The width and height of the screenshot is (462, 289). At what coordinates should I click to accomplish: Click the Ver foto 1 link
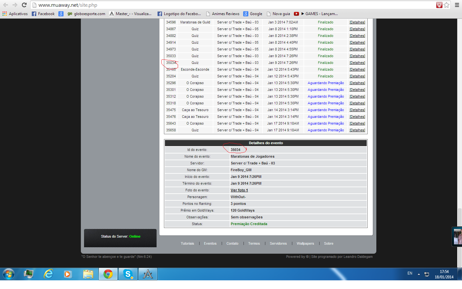[239, 190]
